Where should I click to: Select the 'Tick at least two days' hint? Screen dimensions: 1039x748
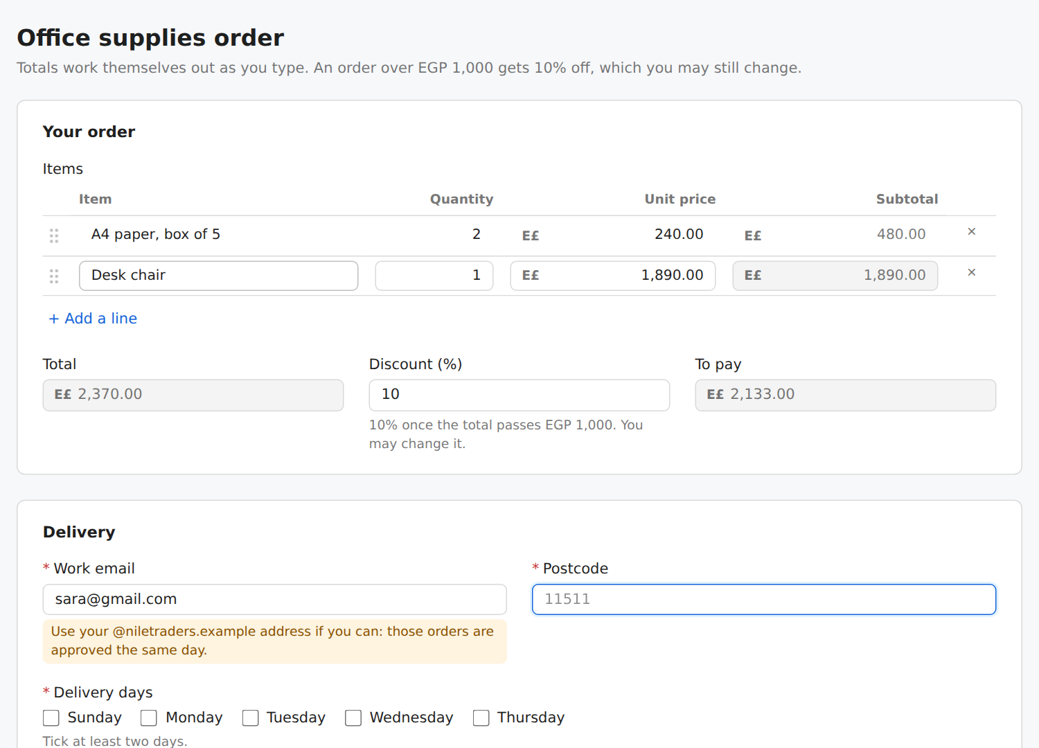click(115, 741)
